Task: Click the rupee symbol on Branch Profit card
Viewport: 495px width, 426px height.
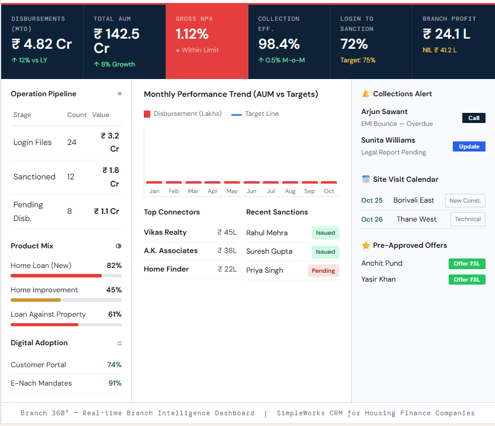Action: tap(426, 34)
